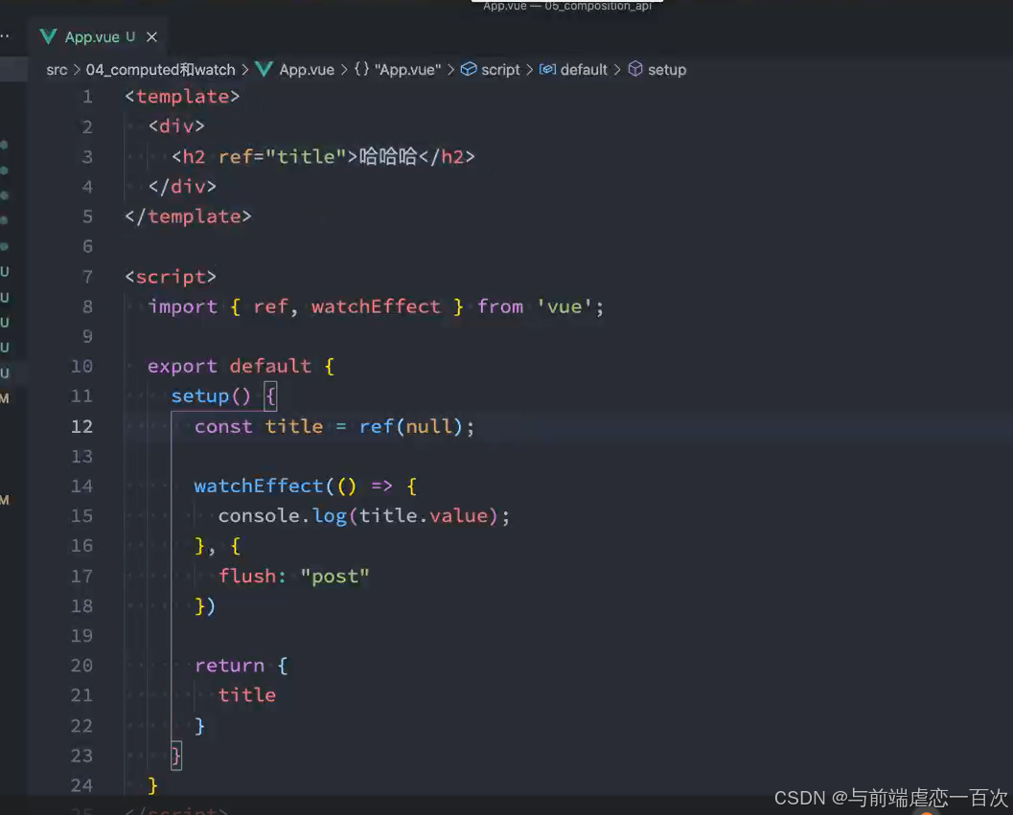Click the default symbol breadcrumb icon

(x=547, y=69)
